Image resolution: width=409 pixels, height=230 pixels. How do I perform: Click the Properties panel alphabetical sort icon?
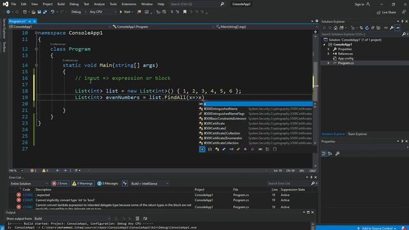coord(330,153)
